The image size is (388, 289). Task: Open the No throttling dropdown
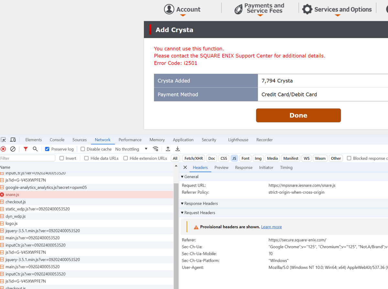[131, 149]
